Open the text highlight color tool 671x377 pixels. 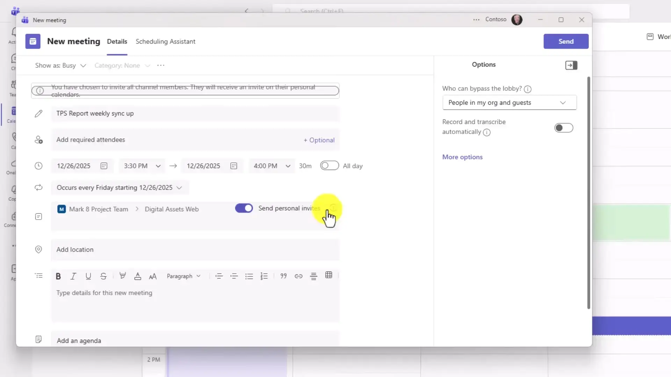(123, 276)
